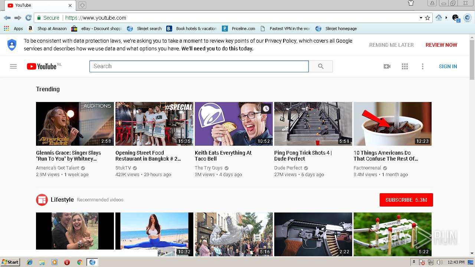Viewport: 475px width, 267px height.
Task: Open a new browser tab
Action: [82, 5]
